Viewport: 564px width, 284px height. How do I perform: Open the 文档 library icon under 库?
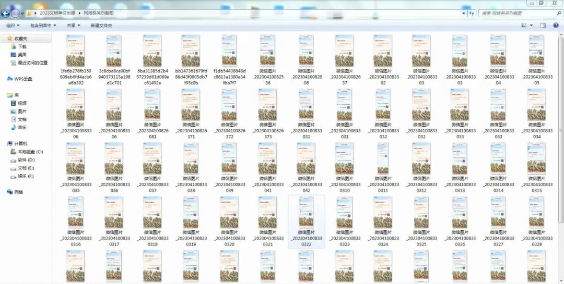tap(13, 119)
